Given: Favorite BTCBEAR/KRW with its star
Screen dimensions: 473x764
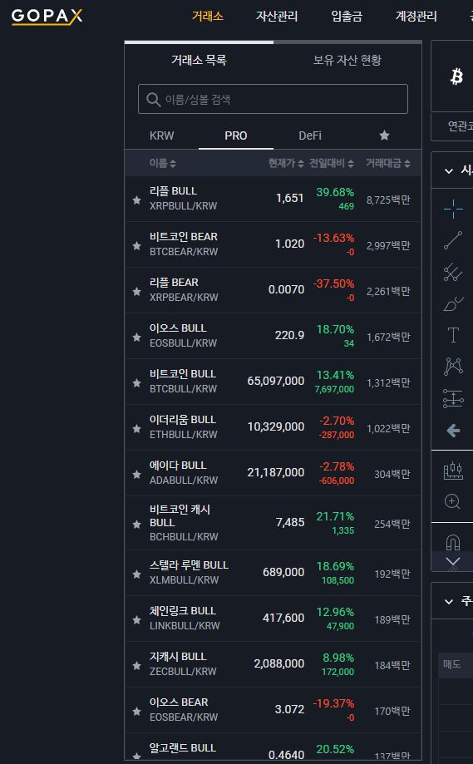Looking at the screenshot, I should point(137,245).
